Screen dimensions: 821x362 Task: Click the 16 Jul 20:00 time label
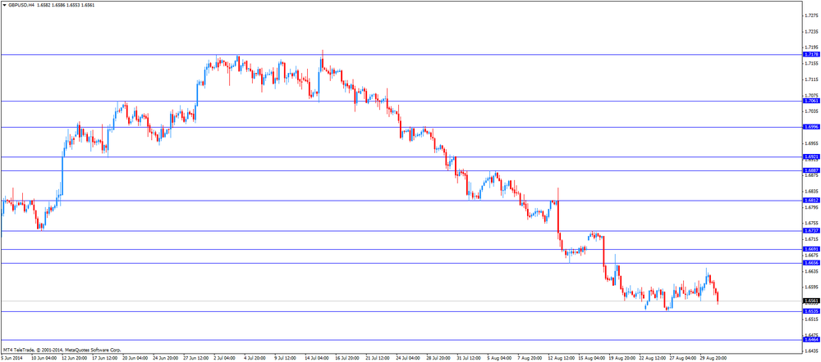(347, 359)
